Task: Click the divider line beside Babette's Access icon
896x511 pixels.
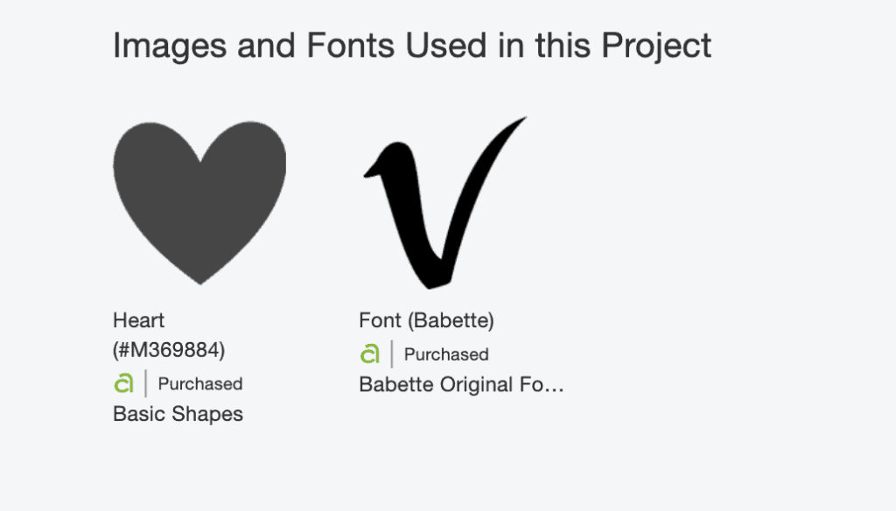Action: pos(391,354)
